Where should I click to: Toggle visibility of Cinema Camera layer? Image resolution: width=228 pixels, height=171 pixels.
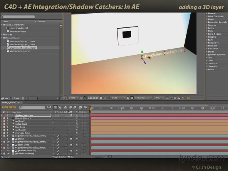[77, 118]
